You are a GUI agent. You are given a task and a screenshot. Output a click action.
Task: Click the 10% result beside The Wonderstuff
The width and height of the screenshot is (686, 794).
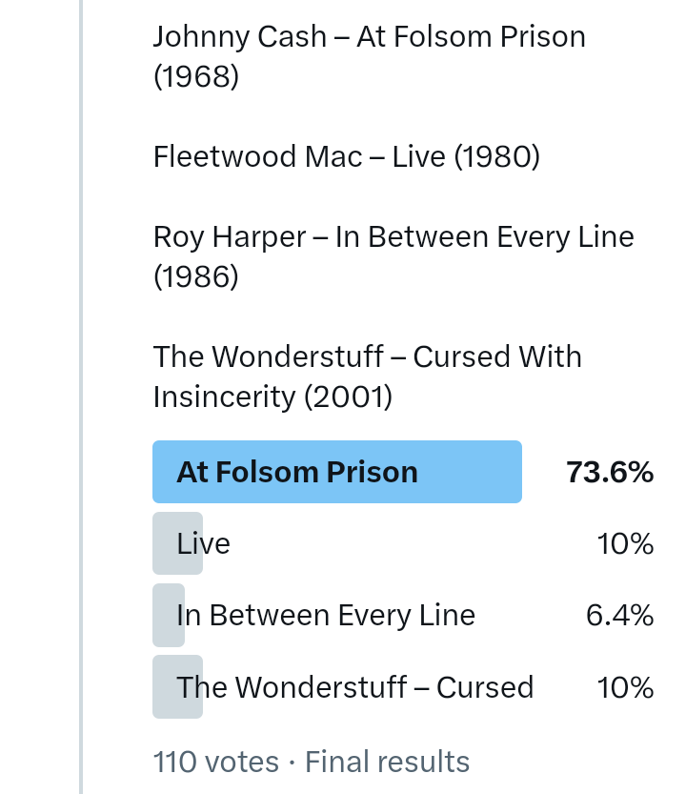(625, 687)
